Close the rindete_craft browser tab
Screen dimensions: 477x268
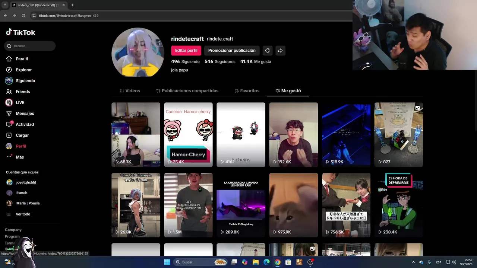point(63,5)
